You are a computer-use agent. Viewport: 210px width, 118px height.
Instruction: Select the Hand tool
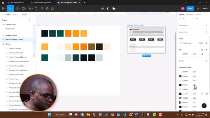coord(47,9)
